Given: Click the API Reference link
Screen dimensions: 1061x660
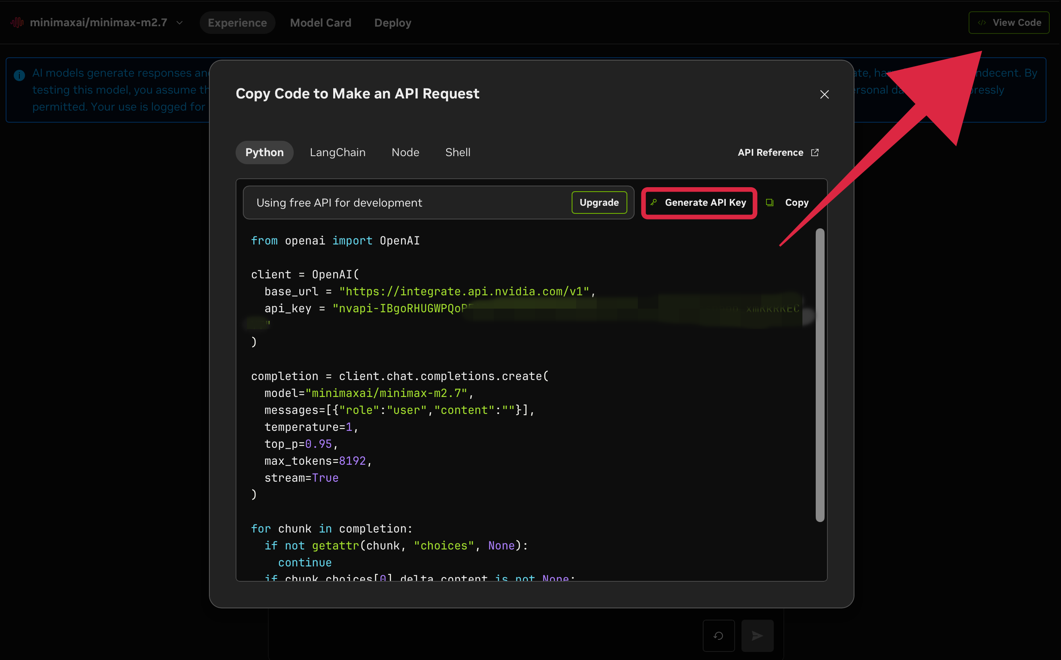Looking at the screenshot, I should coord(770,152).
